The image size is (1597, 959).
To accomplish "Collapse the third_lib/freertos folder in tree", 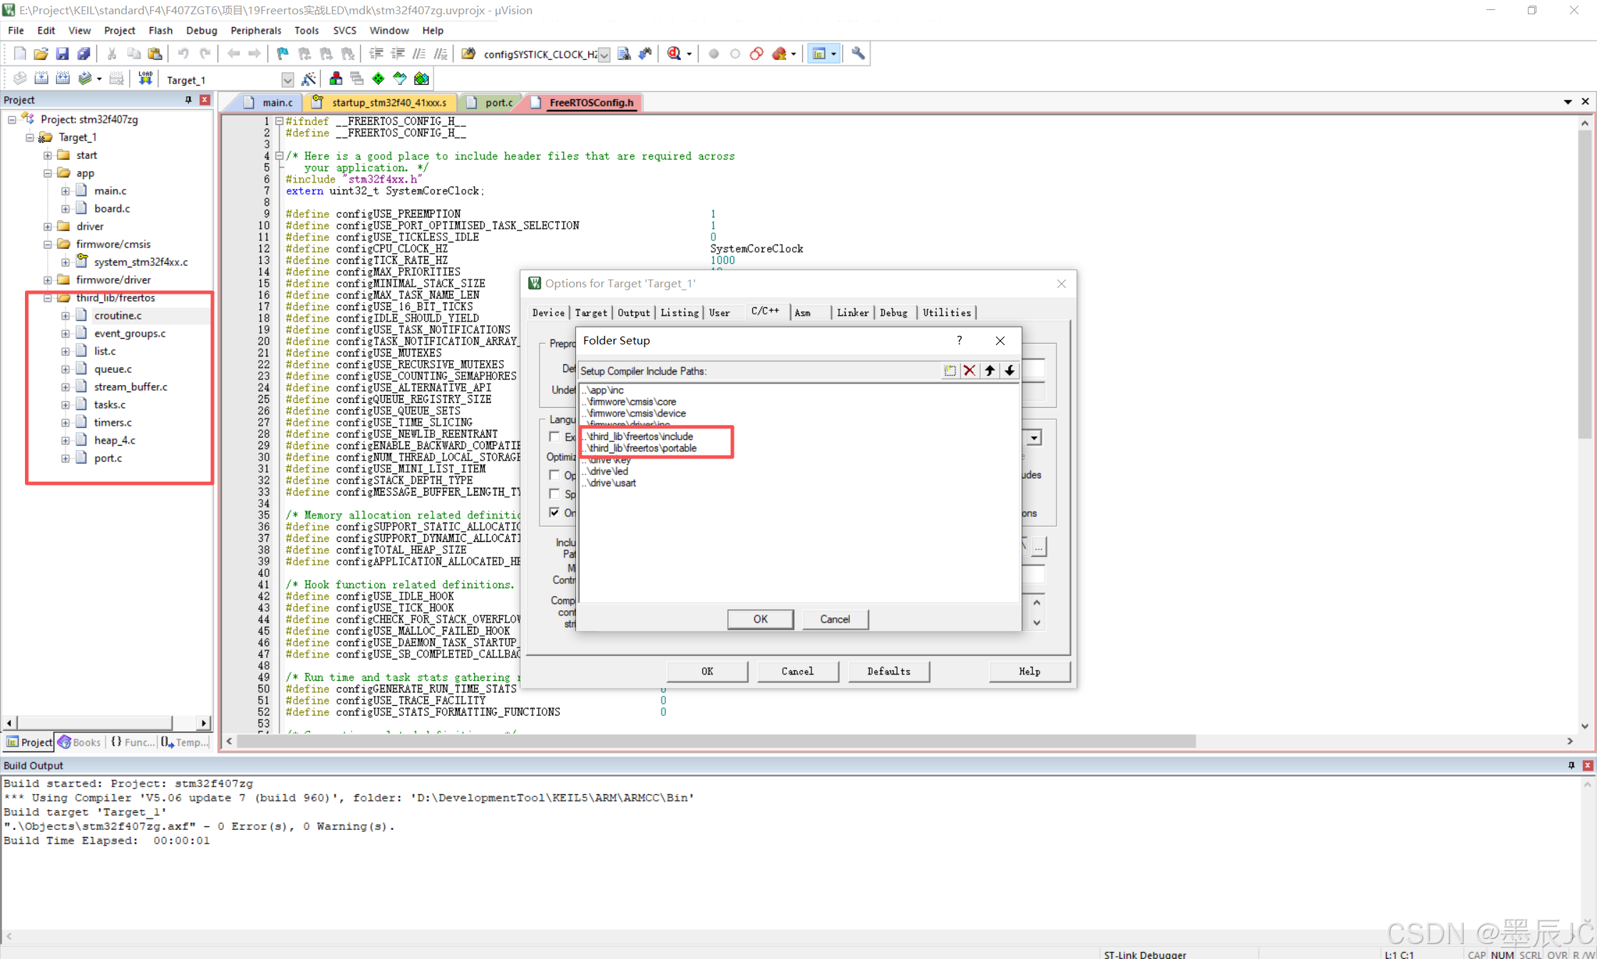I will pos(48,297).
